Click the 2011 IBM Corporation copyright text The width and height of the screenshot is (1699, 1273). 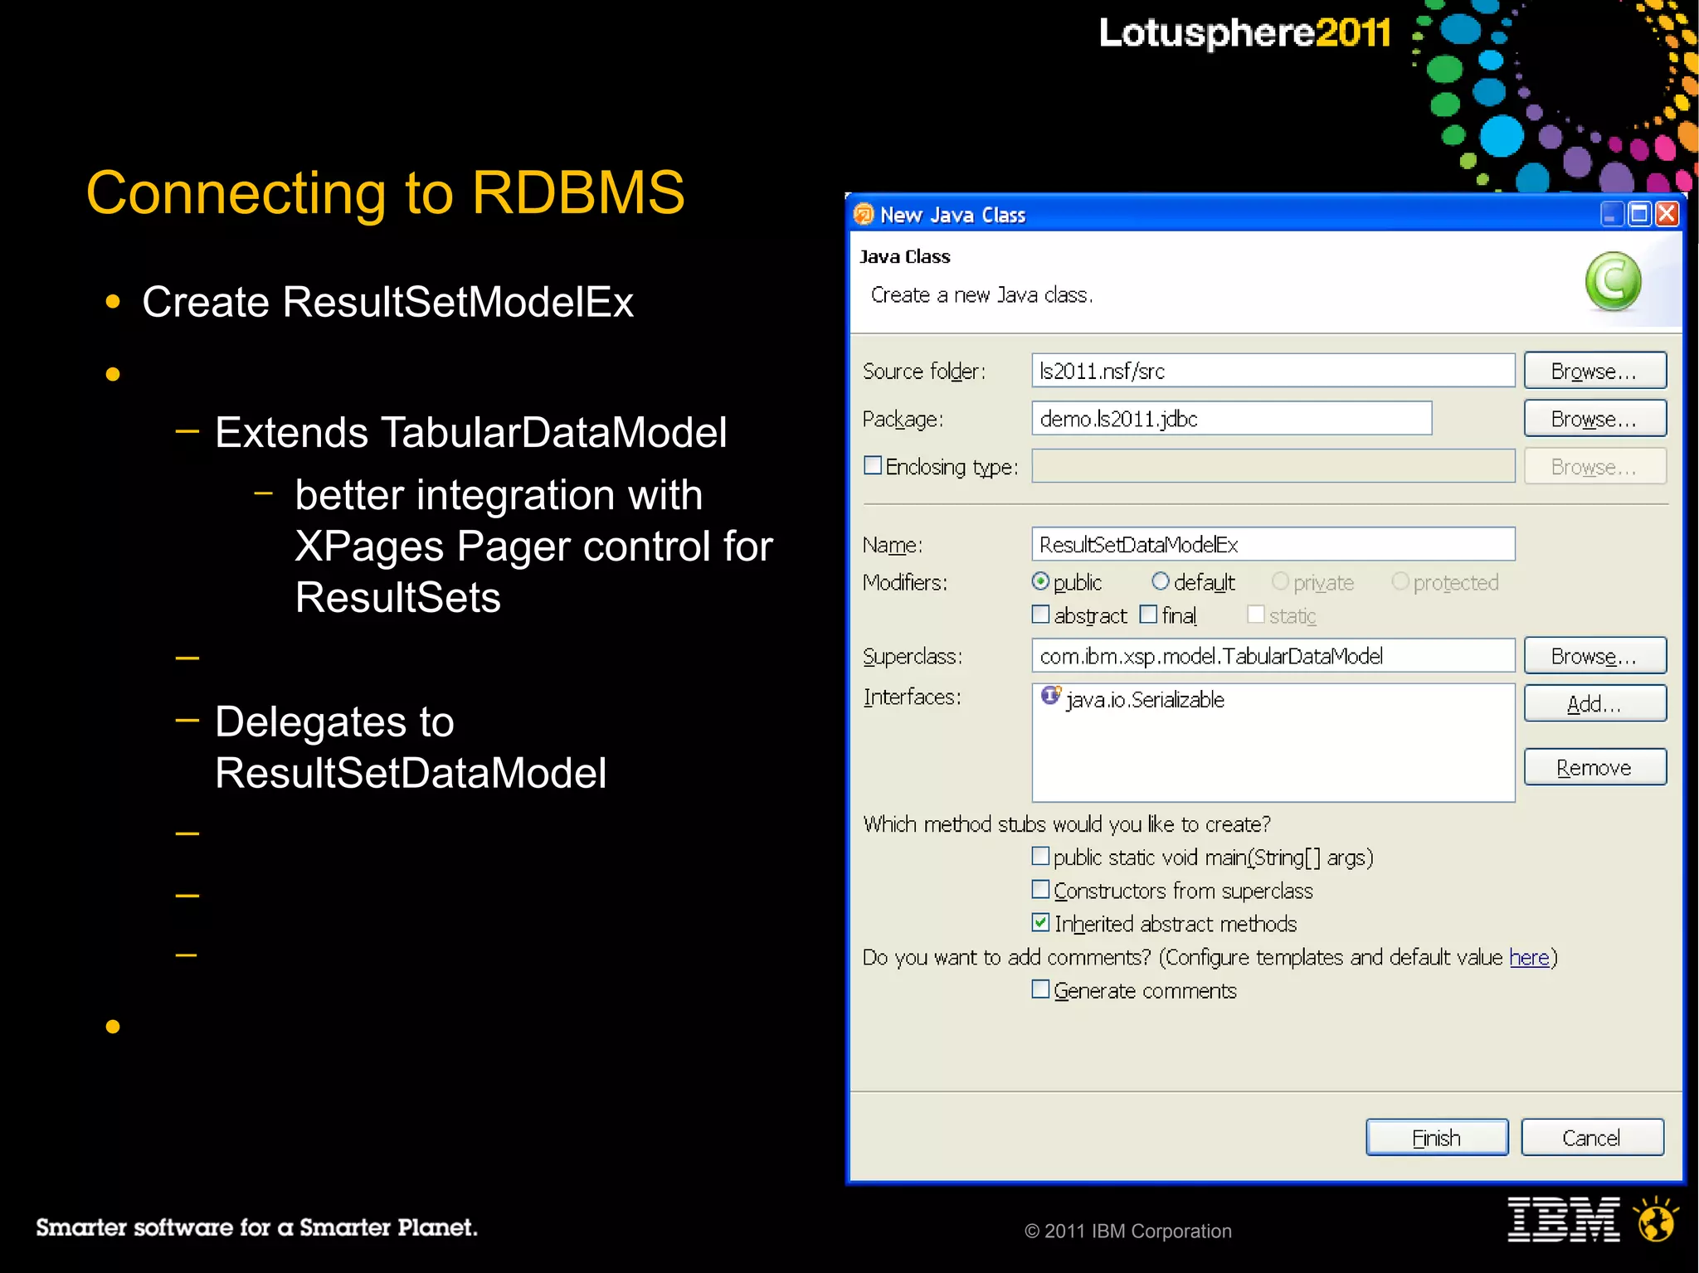(x=1128, y=1232)
